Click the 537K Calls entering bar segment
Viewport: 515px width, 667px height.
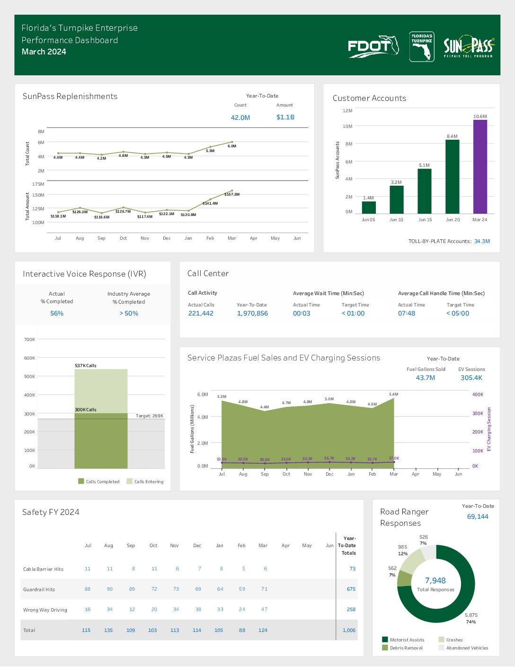point(101,391)
